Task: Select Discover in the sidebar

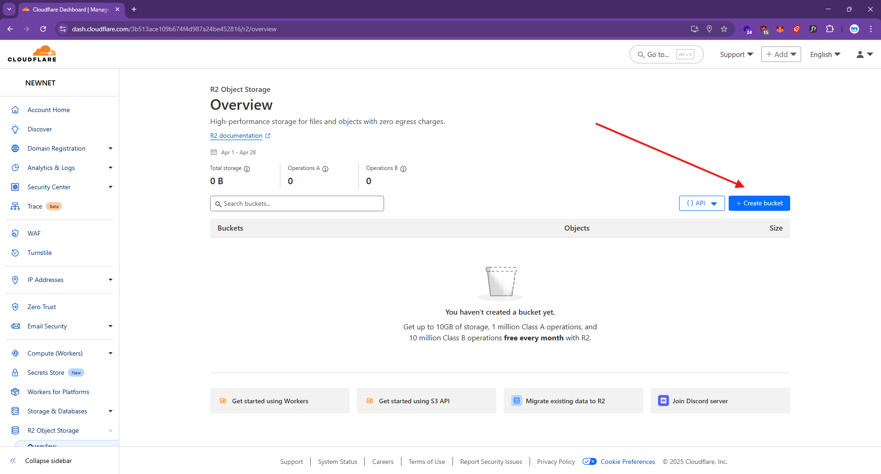Action: coord(39,129)
